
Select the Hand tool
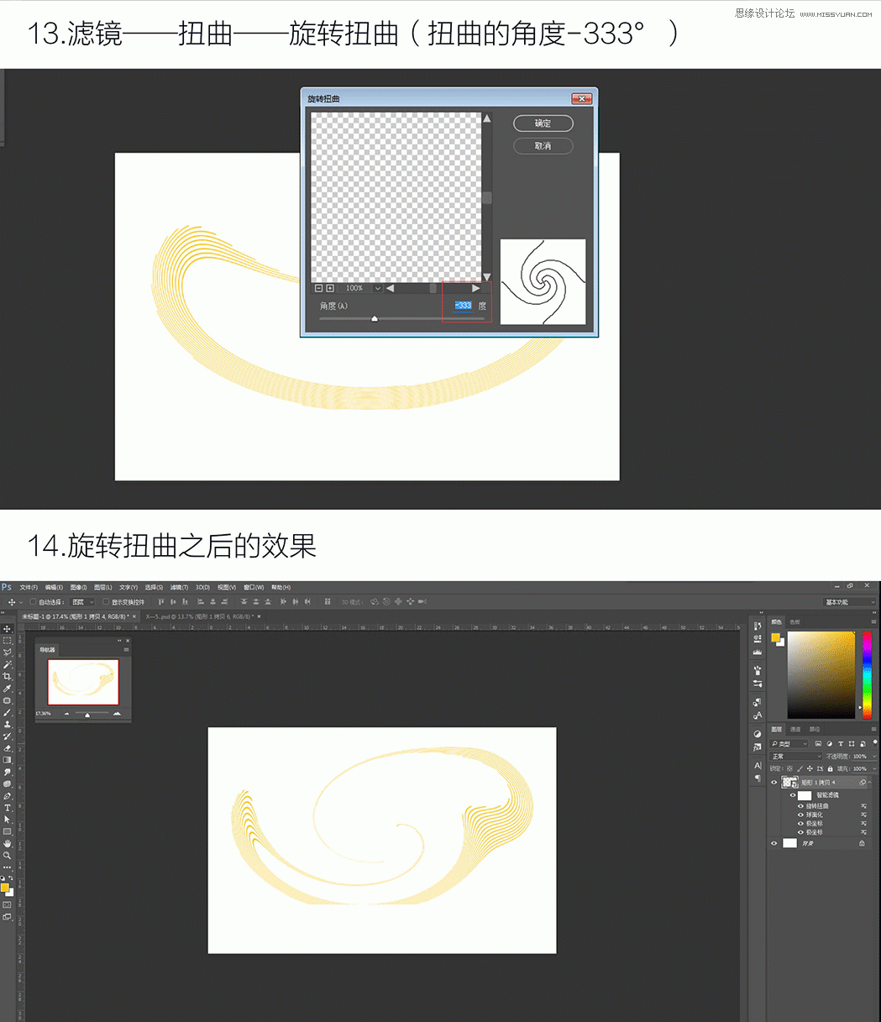coord(7,844)
